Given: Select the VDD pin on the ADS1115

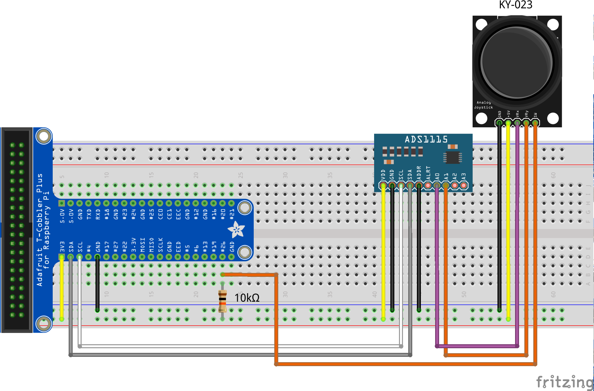Looking at the screenshot, I should 383,186.
